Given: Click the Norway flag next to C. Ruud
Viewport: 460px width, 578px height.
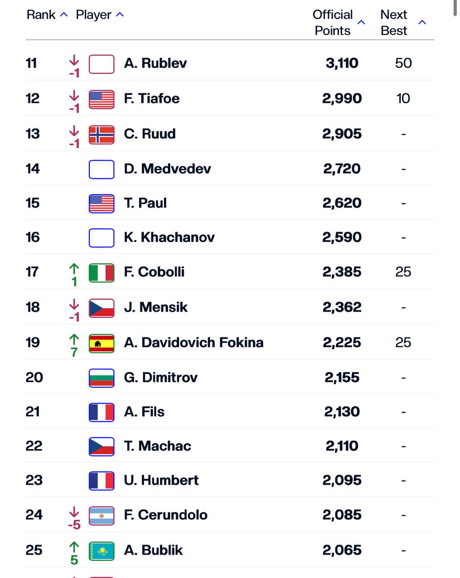Looking at the screenshot, I should click(x=102, y=134).
